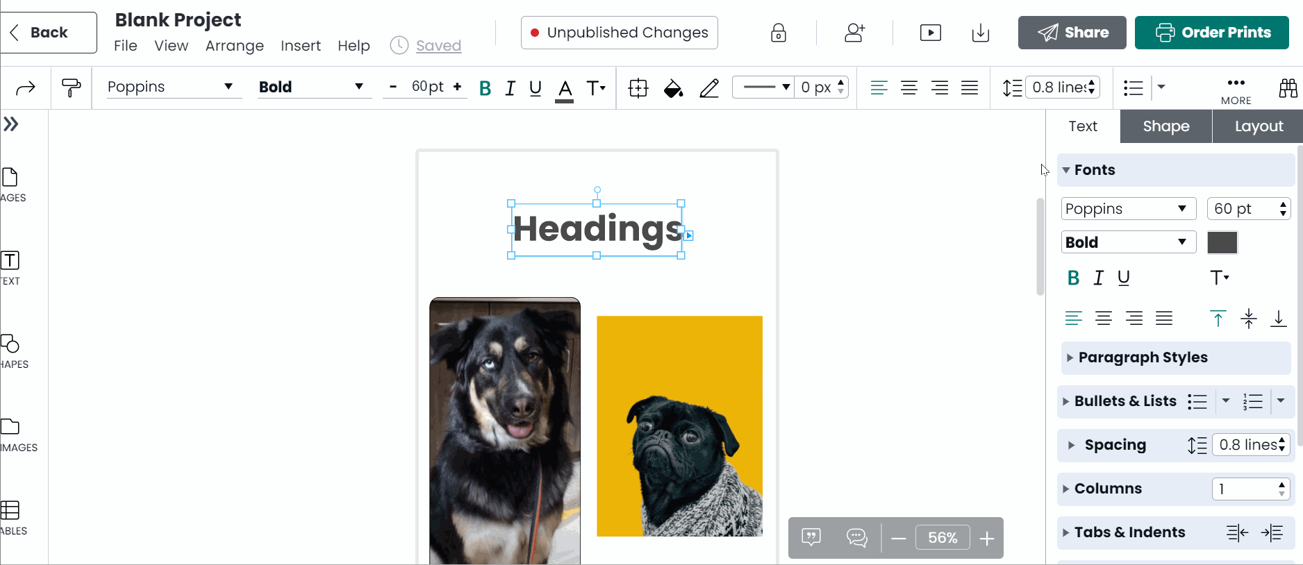The height and width of the screenshot is (565, 1303).
Task: Click the line color pen icon
Action: [709, 88]
